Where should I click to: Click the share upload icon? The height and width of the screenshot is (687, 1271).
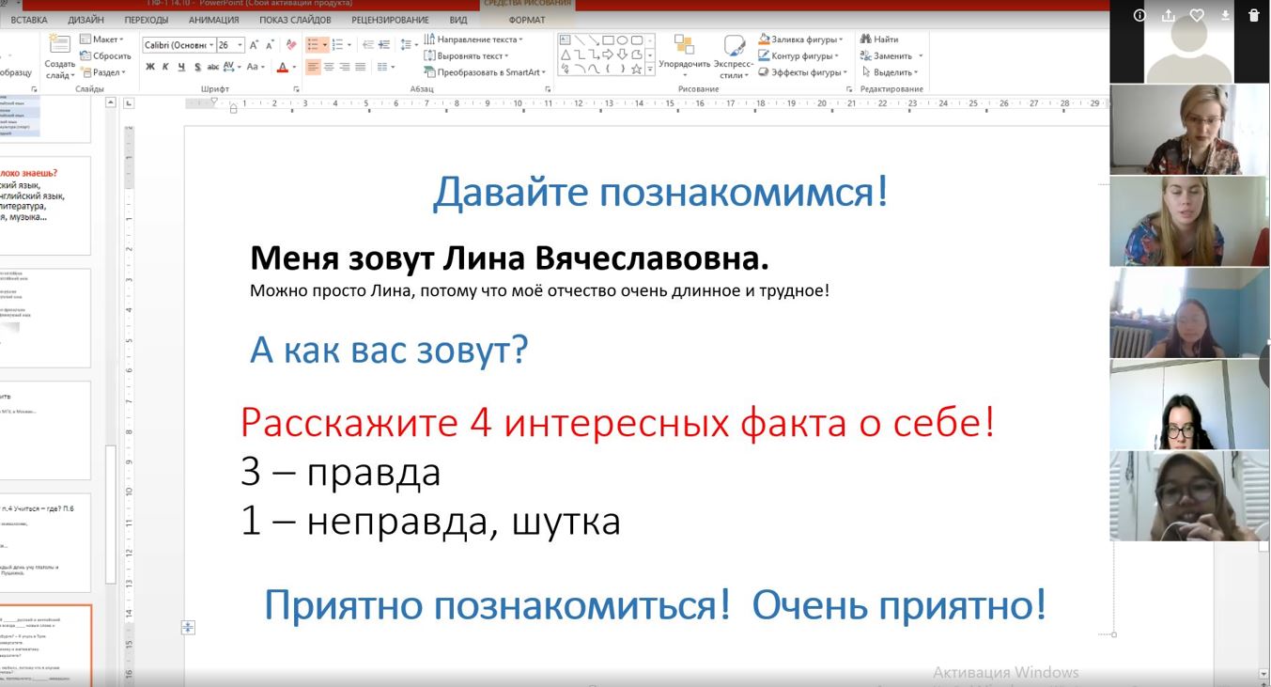point(1169,15)
